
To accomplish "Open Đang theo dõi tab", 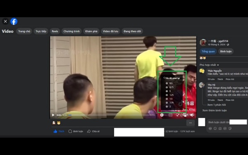I will (132, 31).
